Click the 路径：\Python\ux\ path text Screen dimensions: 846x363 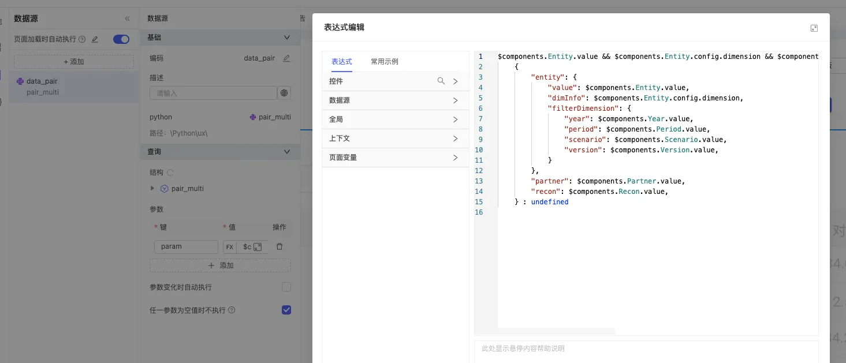(178, 133)
